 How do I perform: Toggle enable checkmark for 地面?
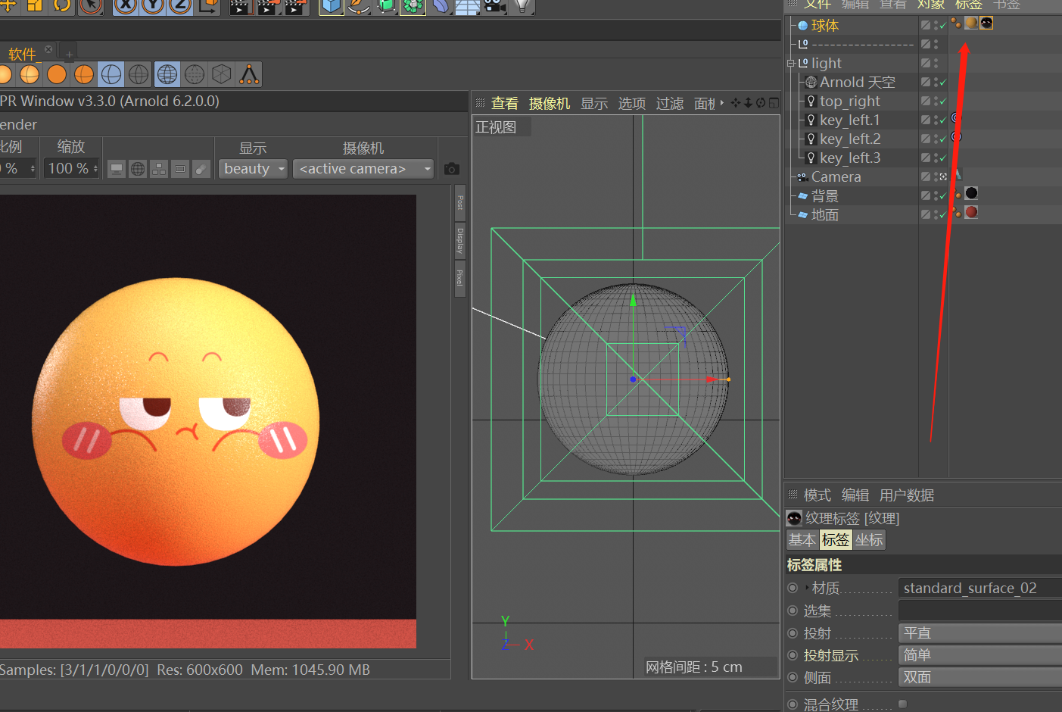pyautogui.click(x=943, y=216)
